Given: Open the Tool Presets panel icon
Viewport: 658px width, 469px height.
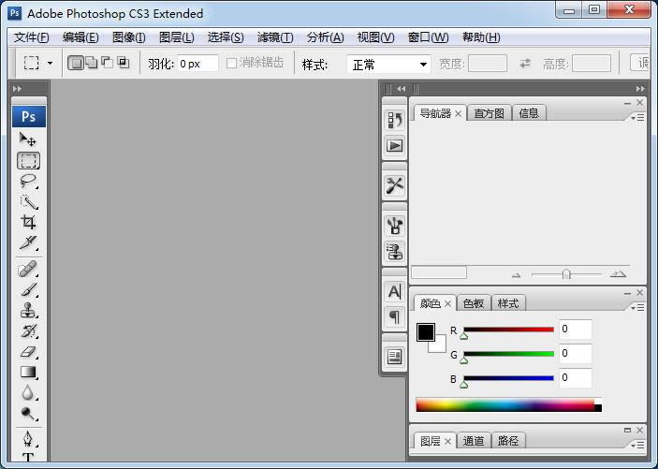Looking at the screenshot, I should [394, 185].
